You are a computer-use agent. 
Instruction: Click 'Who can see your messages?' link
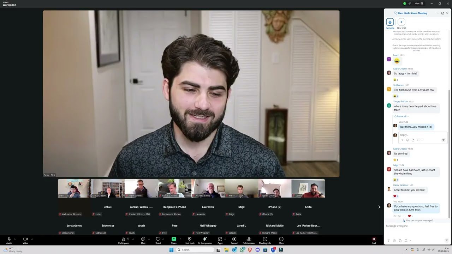(x=419, y=220)
